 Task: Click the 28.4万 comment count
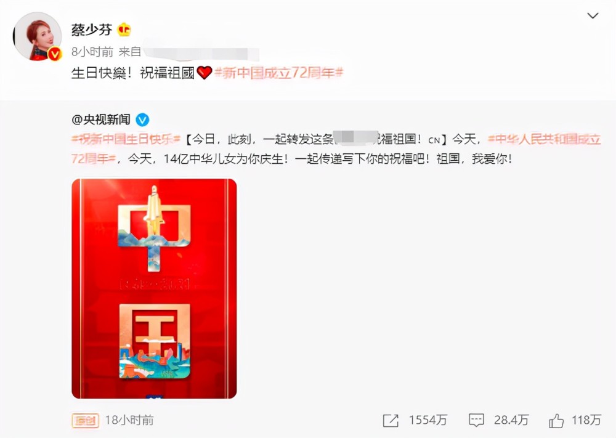click(x=511, y=420)
